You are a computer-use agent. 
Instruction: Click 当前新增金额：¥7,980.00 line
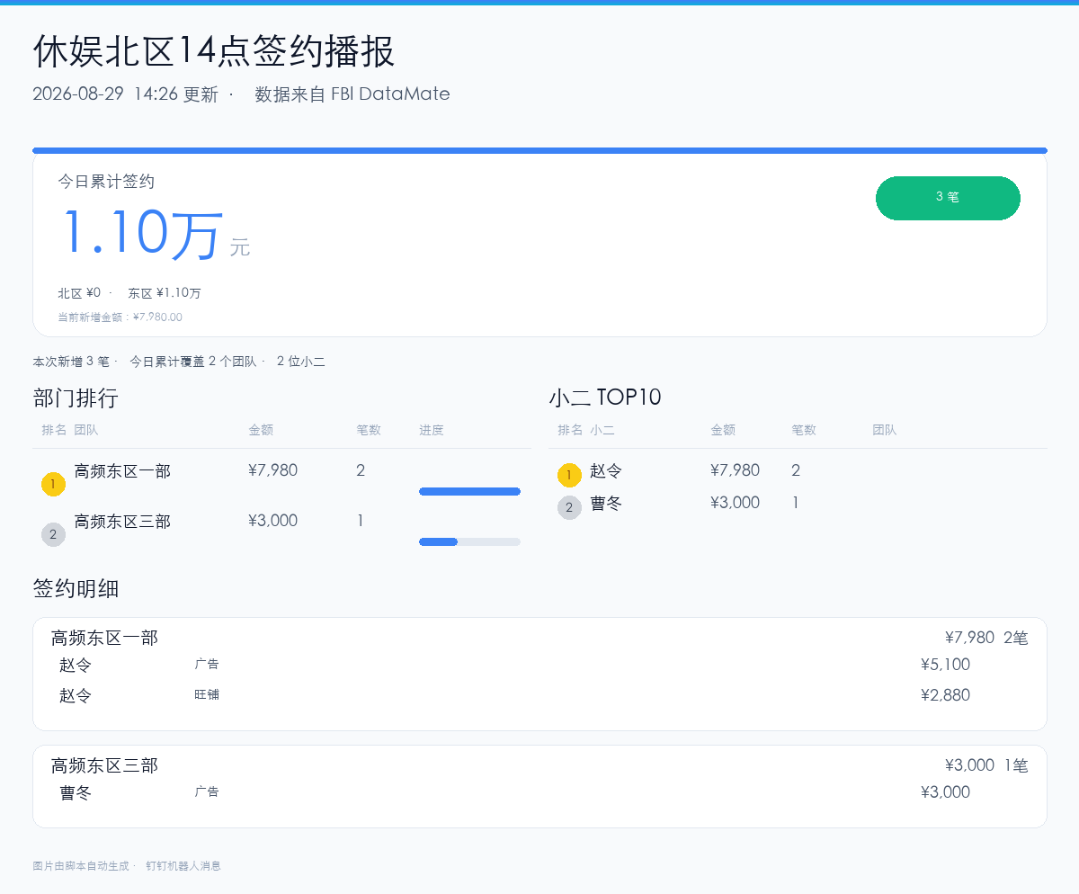pyautogui.click(x=120, y=317)
